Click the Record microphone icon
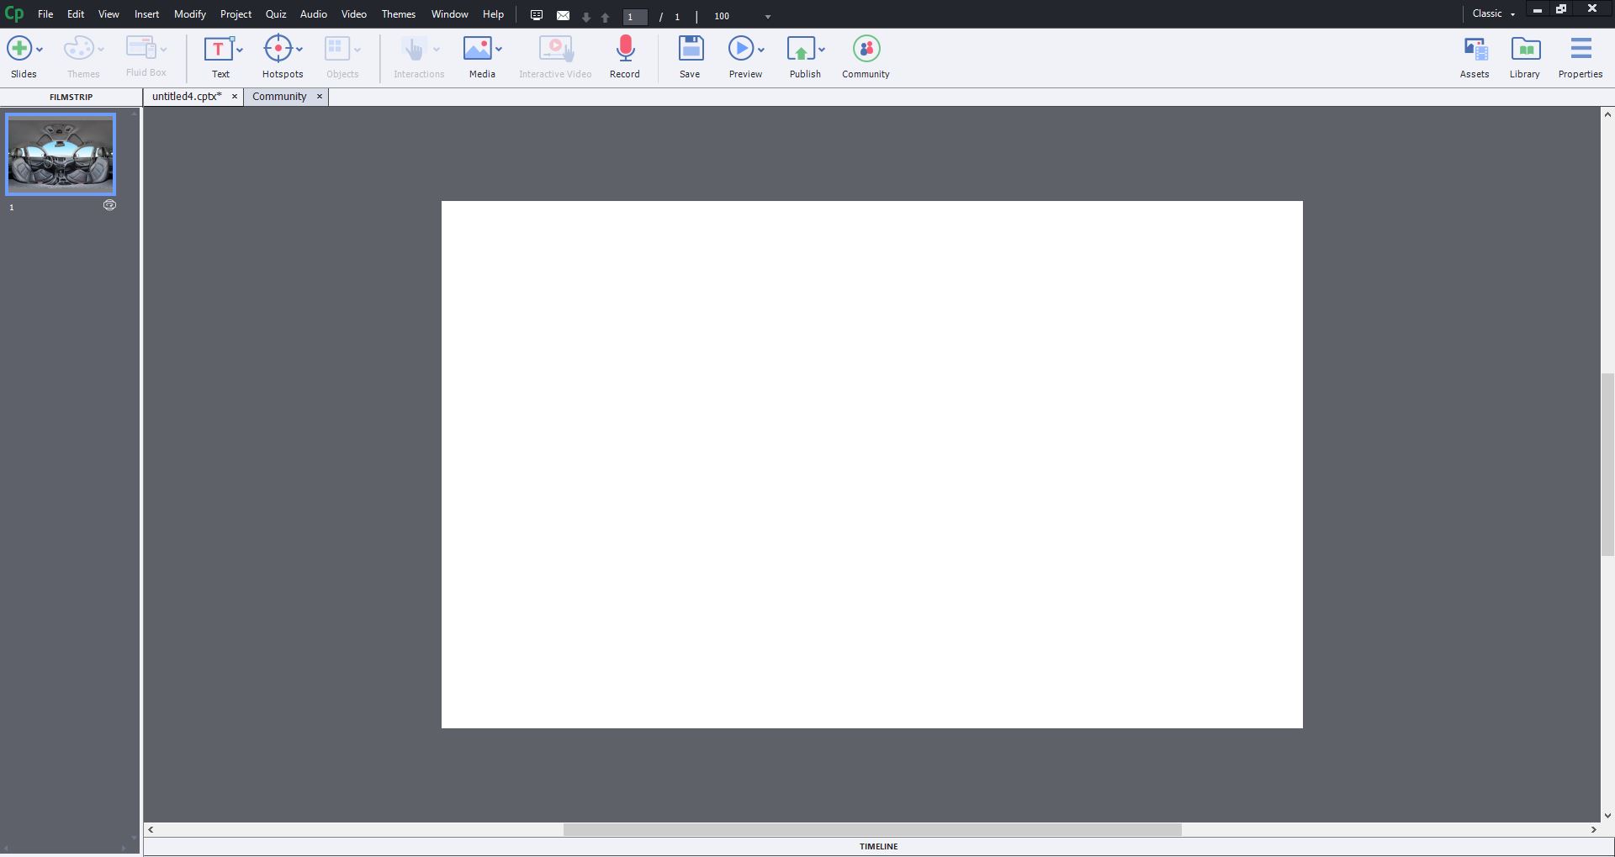Screen dimensions: 1615x857 pos(624,50)
